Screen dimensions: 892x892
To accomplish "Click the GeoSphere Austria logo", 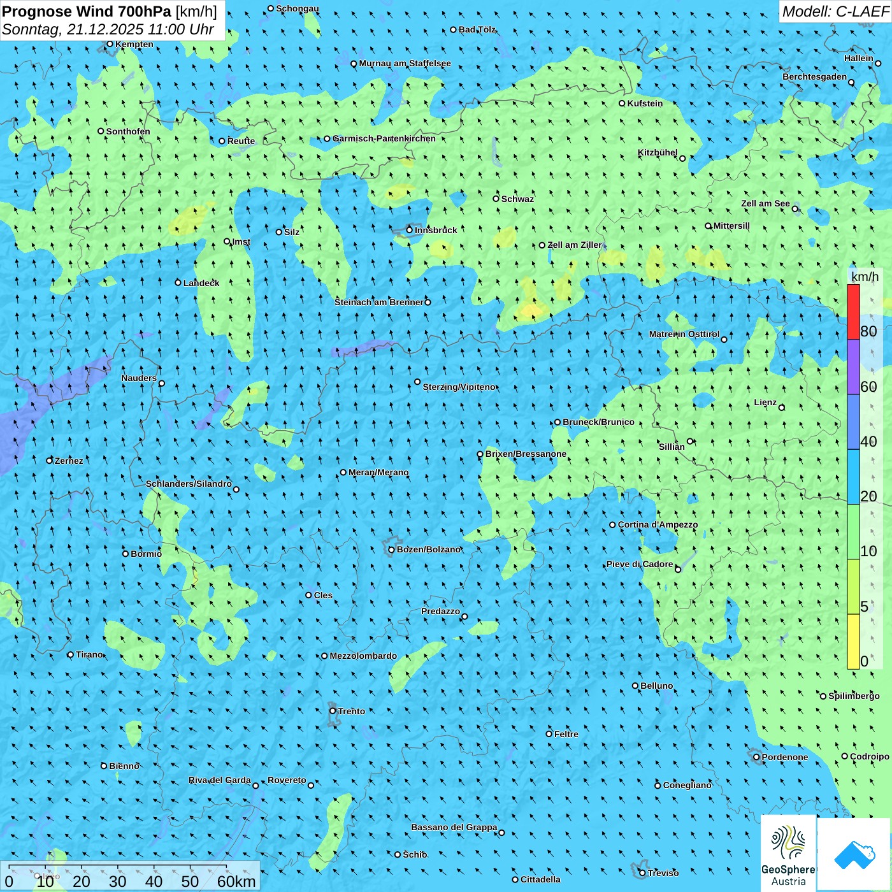I will [788, 853].
